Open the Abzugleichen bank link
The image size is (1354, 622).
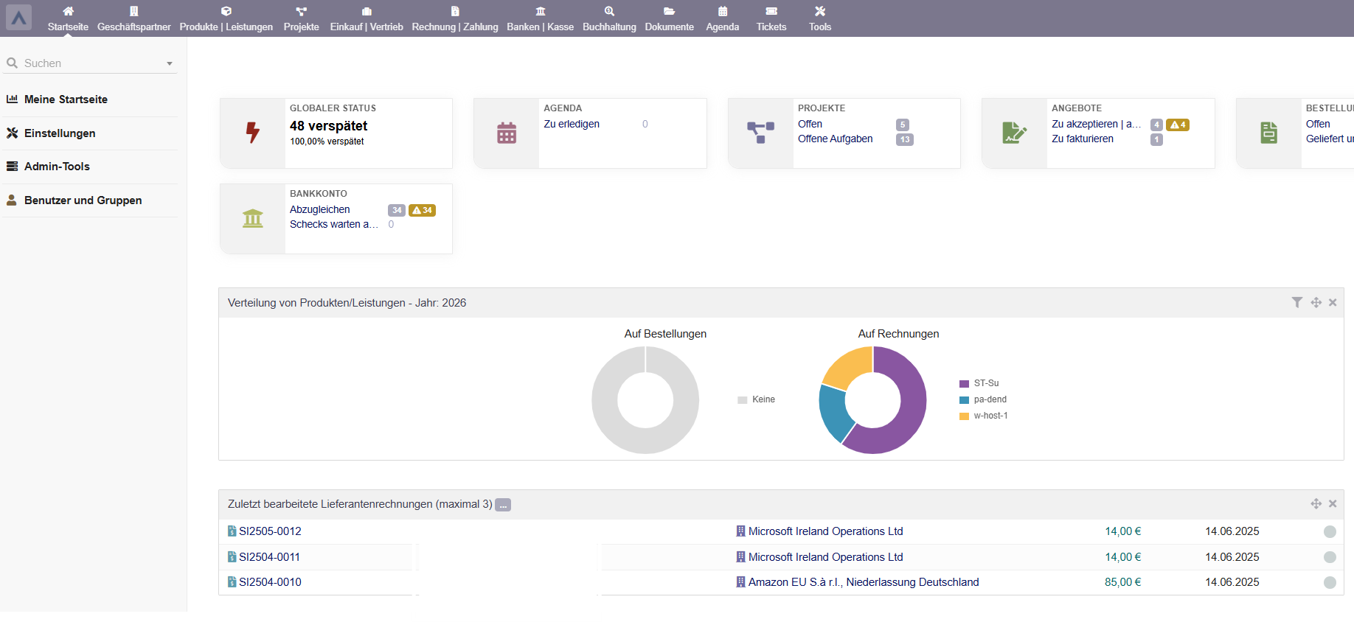point(319,209)
